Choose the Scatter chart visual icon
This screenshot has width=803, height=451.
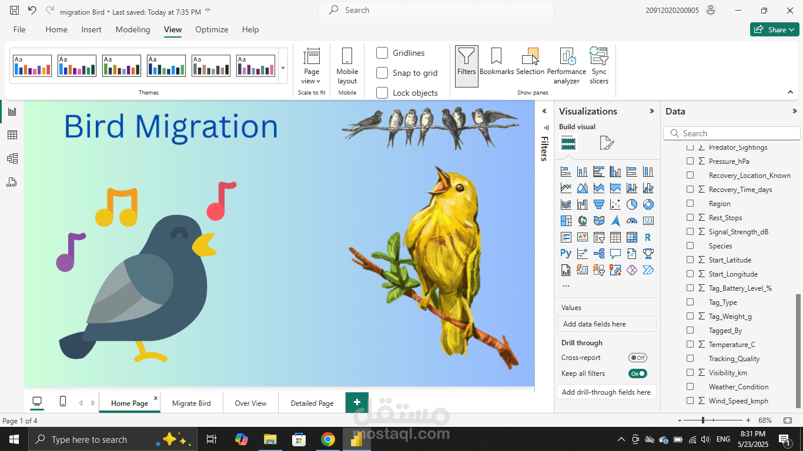615,204
